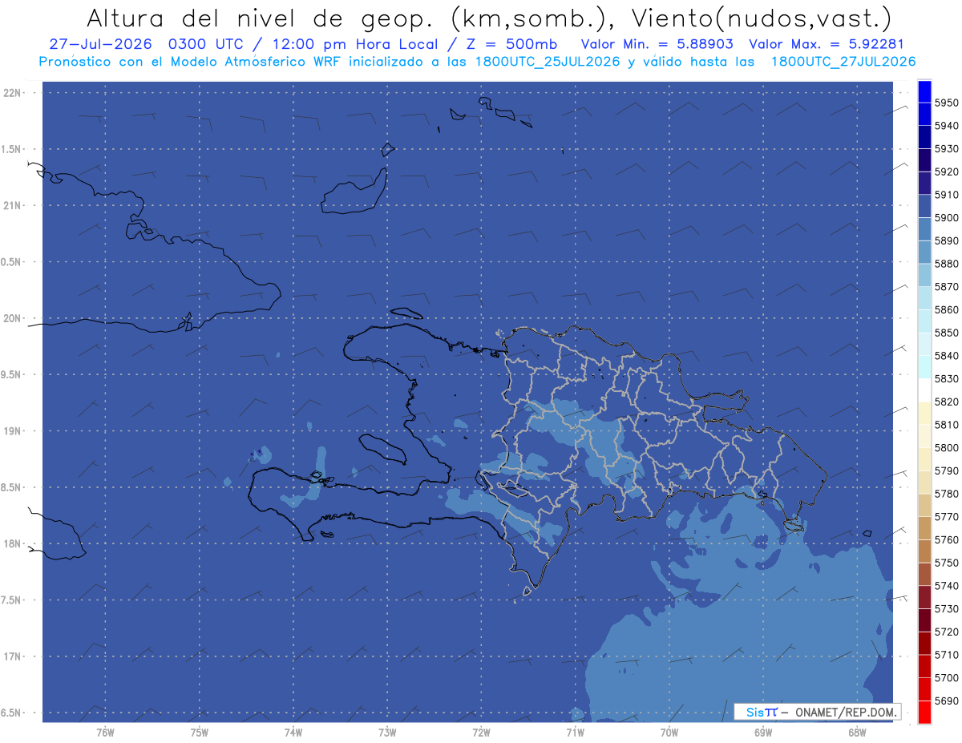Click the 21N latitude label
This screenshot has width=962, height=743.
tap(11, 206)
